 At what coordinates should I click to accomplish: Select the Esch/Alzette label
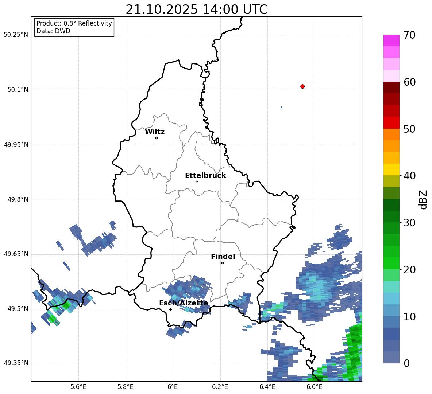184,303
